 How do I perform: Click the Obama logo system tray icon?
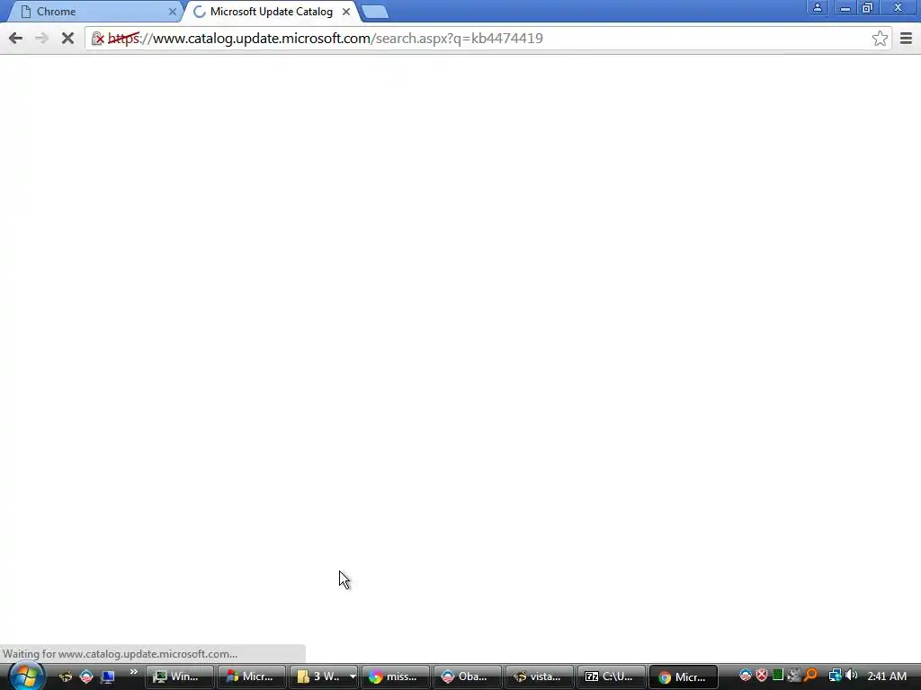pyautogui.click(x=746, y=676)
